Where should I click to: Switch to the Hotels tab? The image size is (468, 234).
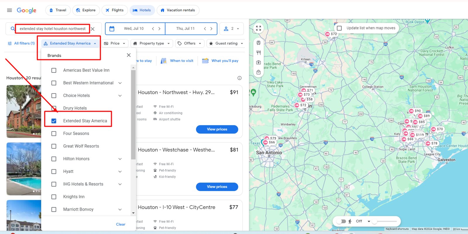click(142, 10)
